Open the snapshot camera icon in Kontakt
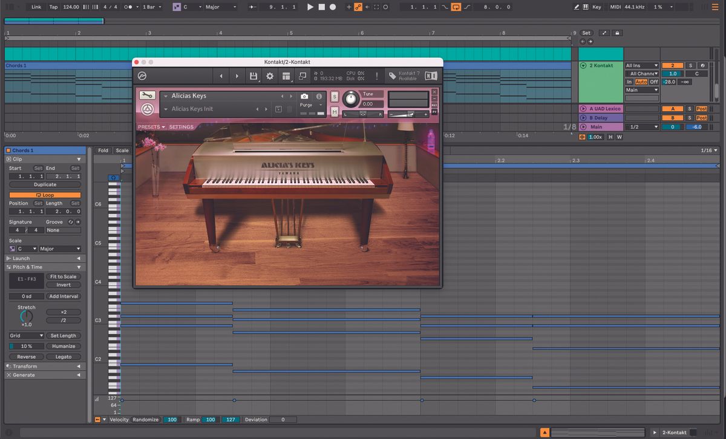Screen dimensions: 726x439 [x=304, y=96]
